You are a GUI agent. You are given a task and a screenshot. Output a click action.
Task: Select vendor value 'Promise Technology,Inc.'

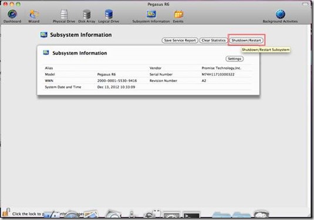tap(221, 68)
